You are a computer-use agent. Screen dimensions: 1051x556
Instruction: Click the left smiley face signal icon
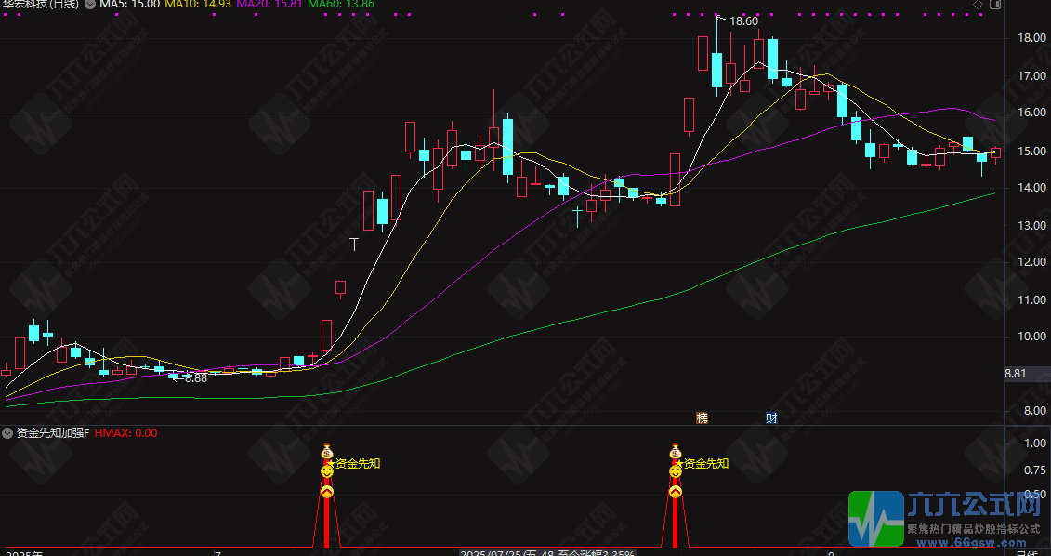326,472
